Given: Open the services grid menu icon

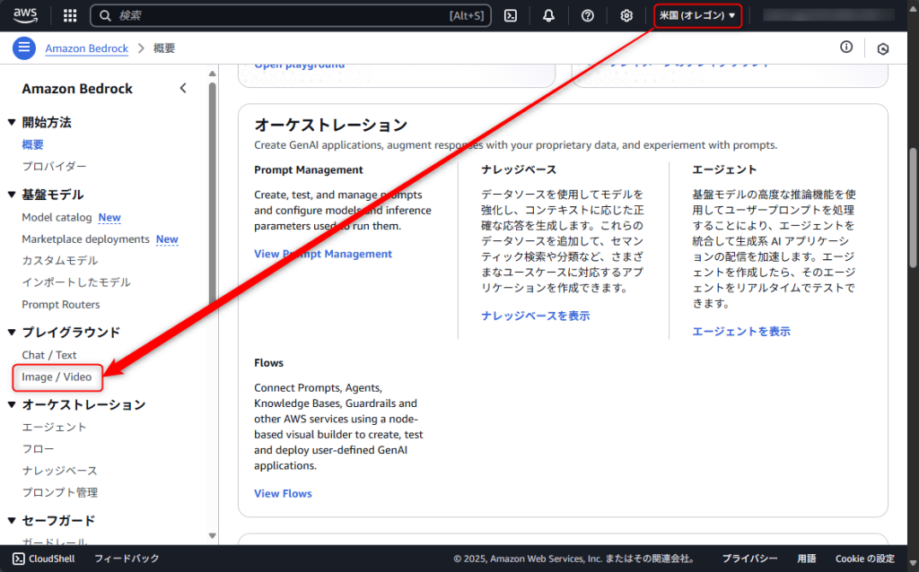Looking at the screenshot, I should [70, 16].
